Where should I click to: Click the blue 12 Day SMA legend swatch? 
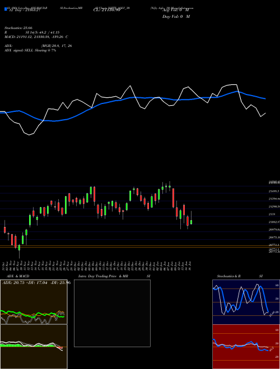(x=6, y=9)
